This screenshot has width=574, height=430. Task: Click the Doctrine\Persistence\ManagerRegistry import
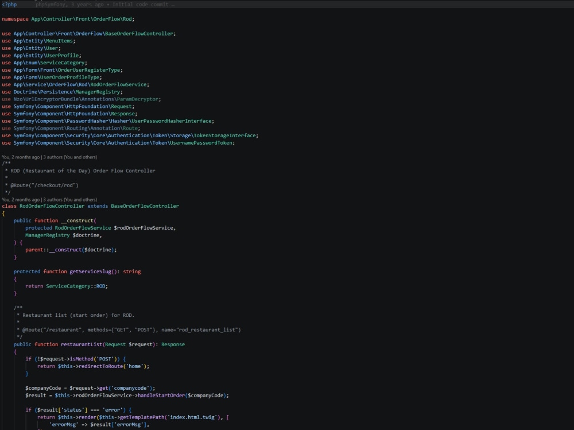(62, 92)
